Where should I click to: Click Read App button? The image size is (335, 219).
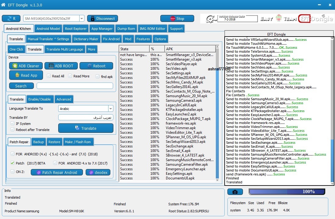26,75
